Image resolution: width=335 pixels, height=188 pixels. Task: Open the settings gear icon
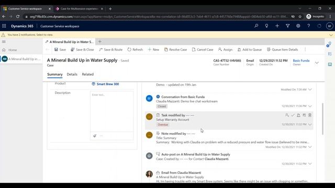point(298,26)
